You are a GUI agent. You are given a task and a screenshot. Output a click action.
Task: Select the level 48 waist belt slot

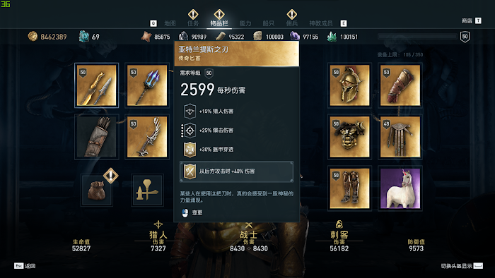click(x=400, y=137)
